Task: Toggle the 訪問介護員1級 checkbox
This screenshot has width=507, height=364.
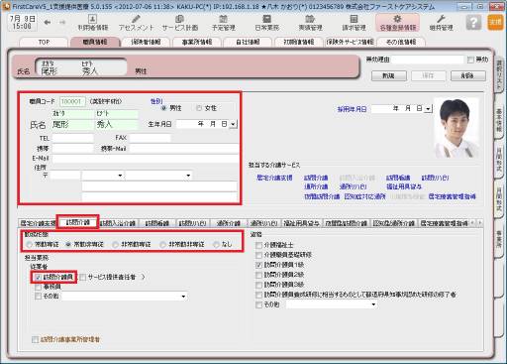Action: (259, 265)
